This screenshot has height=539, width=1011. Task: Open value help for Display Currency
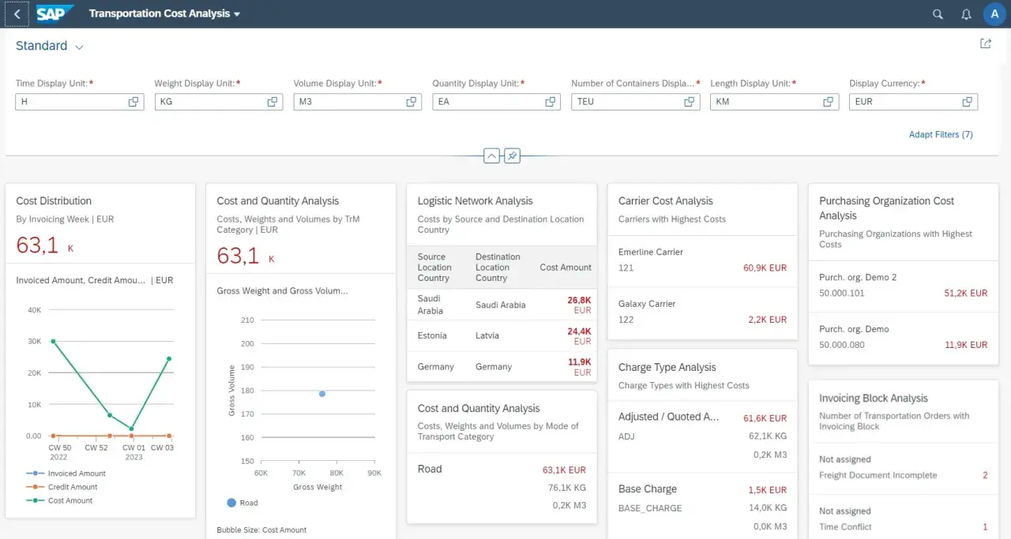968,102
